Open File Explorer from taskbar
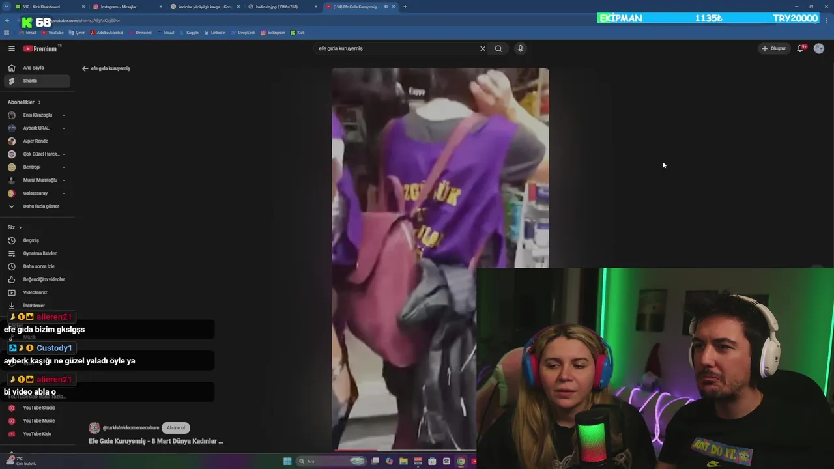The image size is (834, 469). click(403, 461)
